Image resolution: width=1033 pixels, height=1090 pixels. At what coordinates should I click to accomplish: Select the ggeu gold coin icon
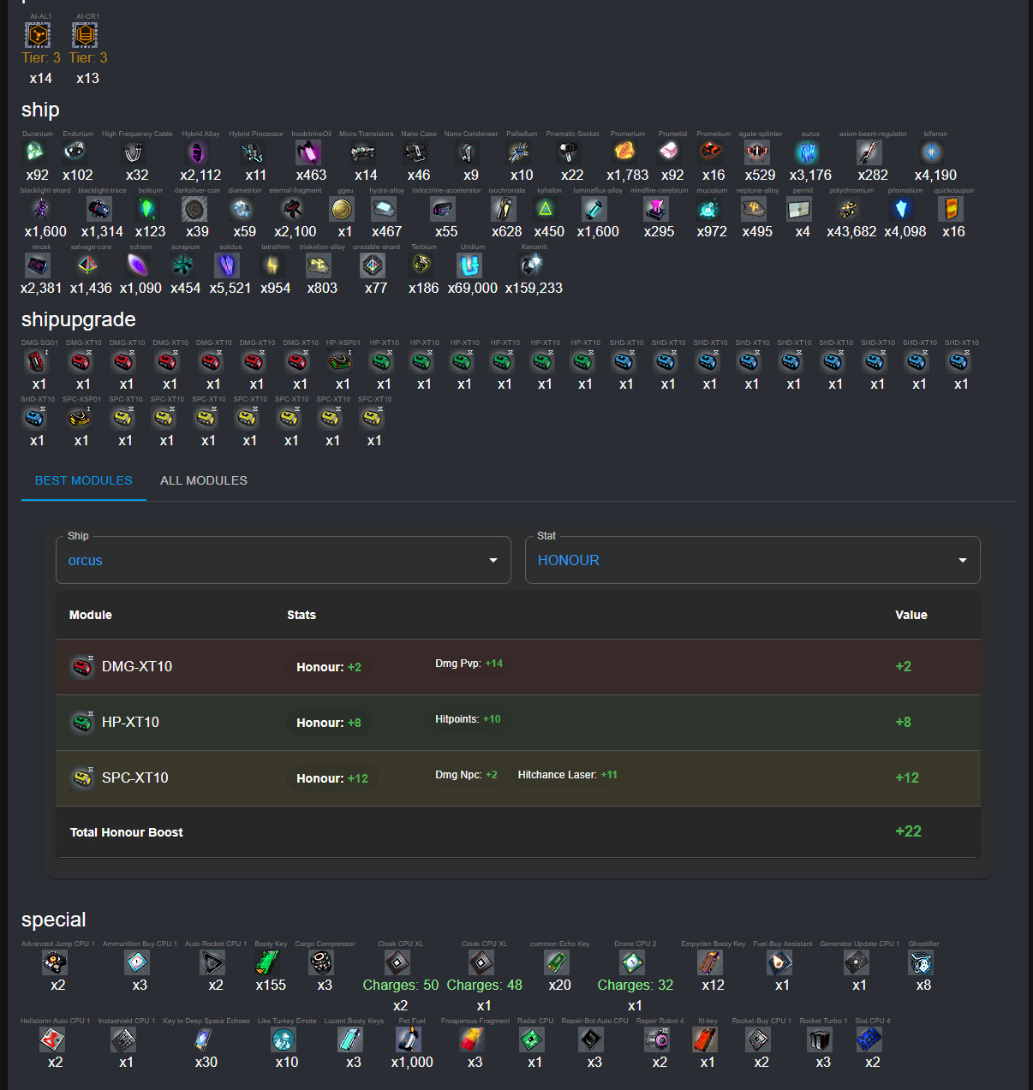[342, 209]
